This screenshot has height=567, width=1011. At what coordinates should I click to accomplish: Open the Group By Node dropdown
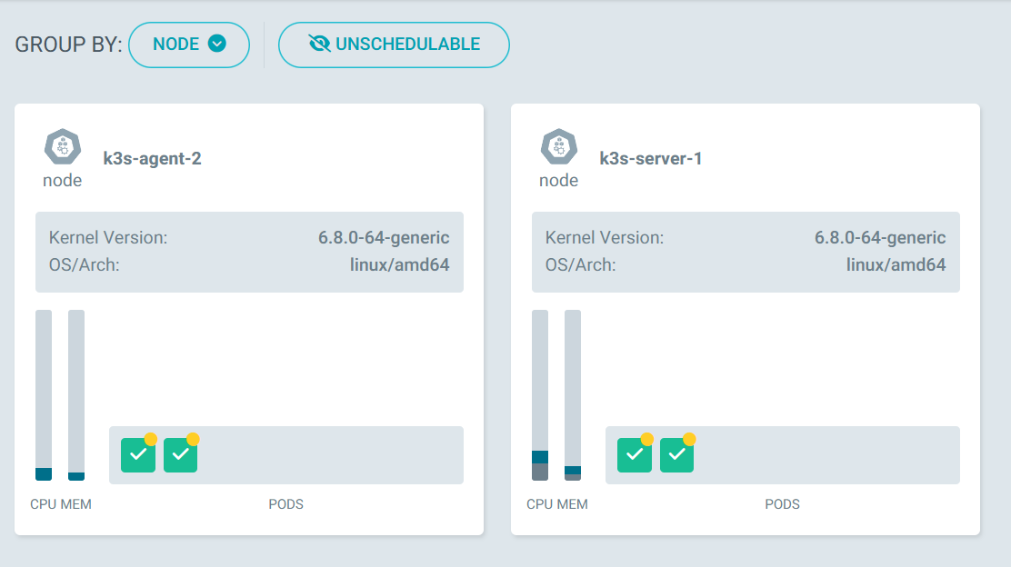coord(189,45)
